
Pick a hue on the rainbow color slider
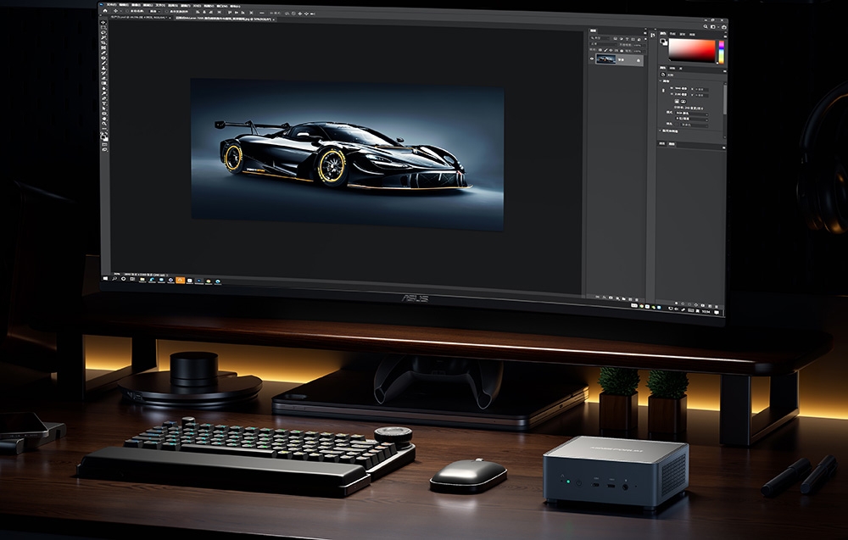click(721, 49)
